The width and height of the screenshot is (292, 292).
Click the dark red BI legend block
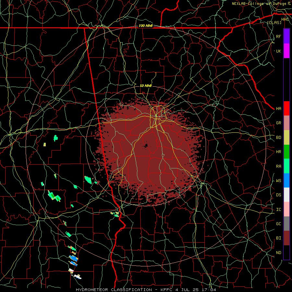coord(286,238)
